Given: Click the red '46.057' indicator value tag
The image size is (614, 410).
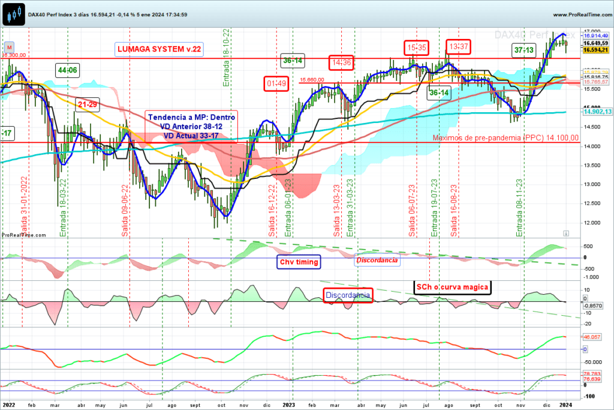Looking at the screenshot, I should click(x=592, y=337).
